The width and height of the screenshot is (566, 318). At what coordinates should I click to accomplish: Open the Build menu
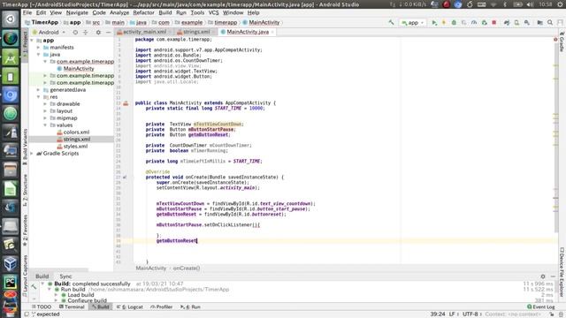coord(165,12)
